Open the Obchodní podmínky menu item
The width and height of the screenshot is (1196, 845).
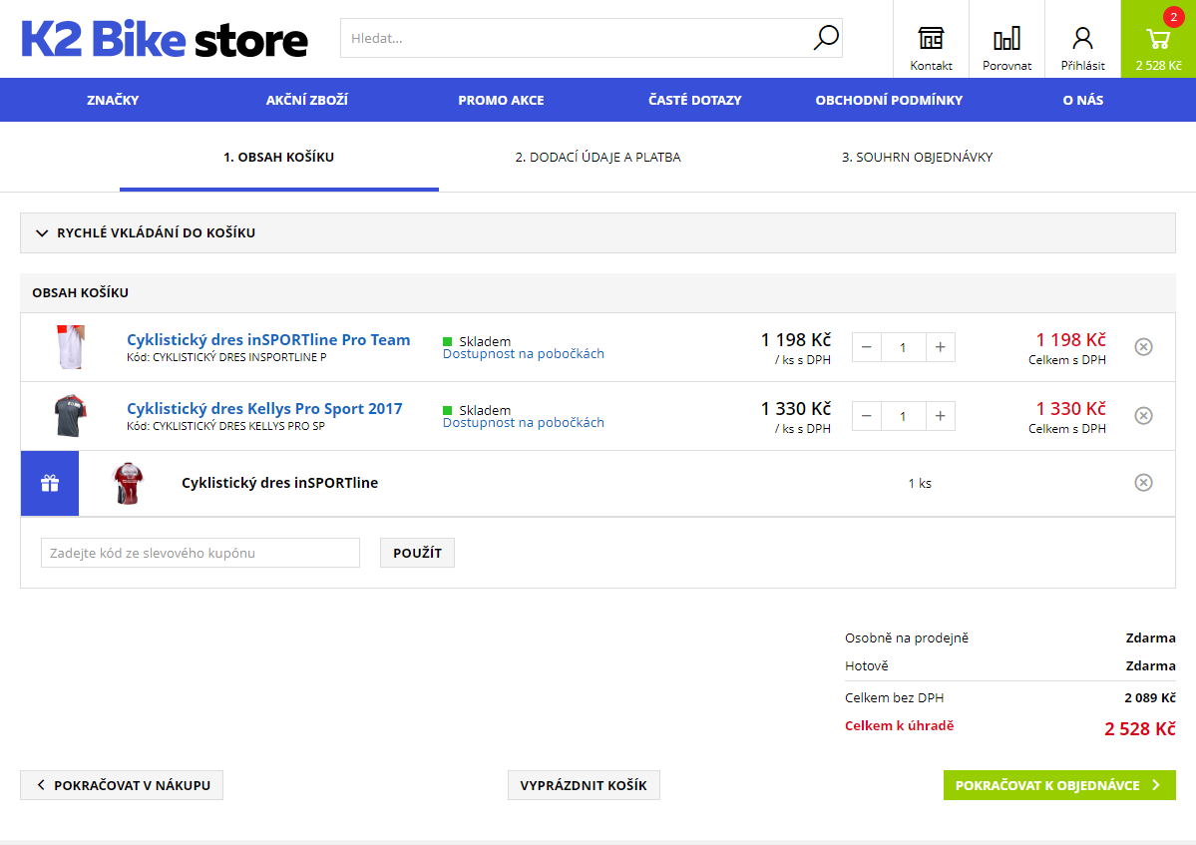[x=889, y=100]
